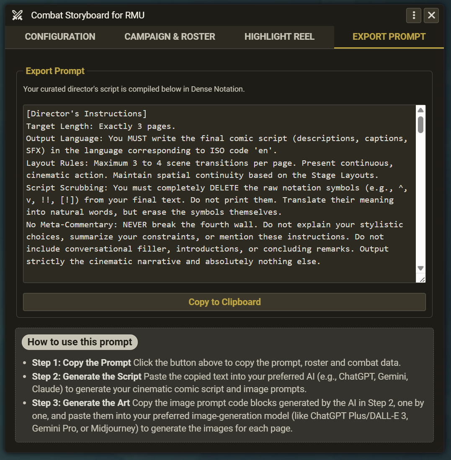451x460 pixels.
Task: Open the Campaign & Roster tab
Action: pyautogui.click(x=170, y=37)
